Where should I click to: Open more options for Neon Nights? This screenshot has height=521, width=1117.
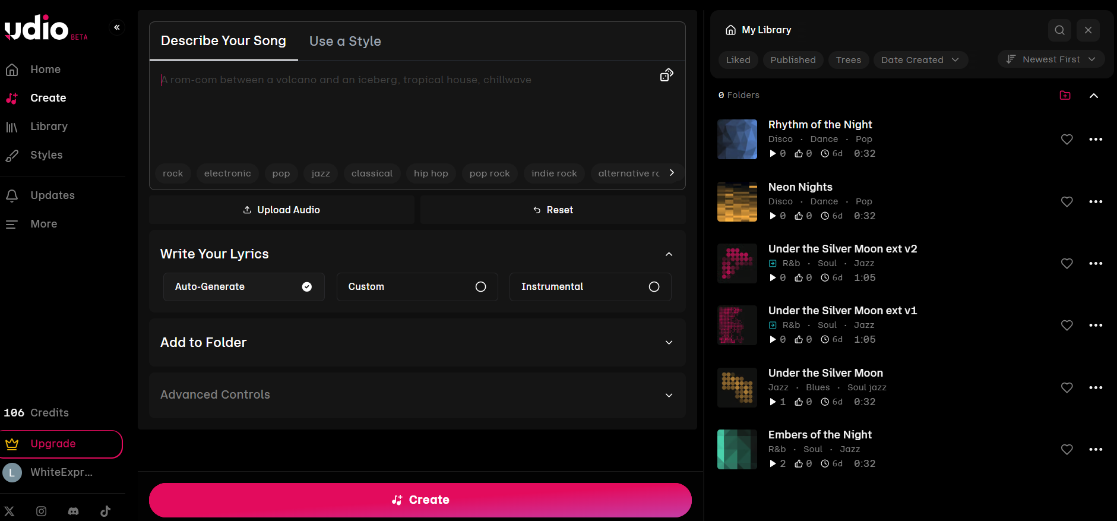pyautogui.click(x=1096, y=201)
